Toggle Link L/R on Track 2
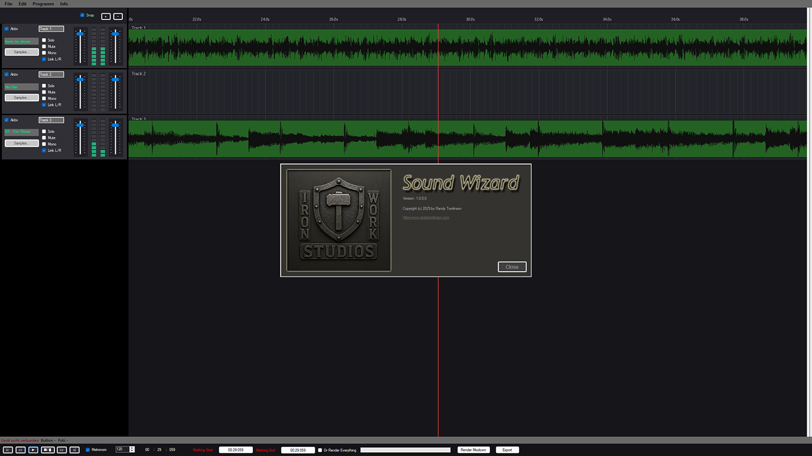This screenshot has height=456, width=812. 44,105
